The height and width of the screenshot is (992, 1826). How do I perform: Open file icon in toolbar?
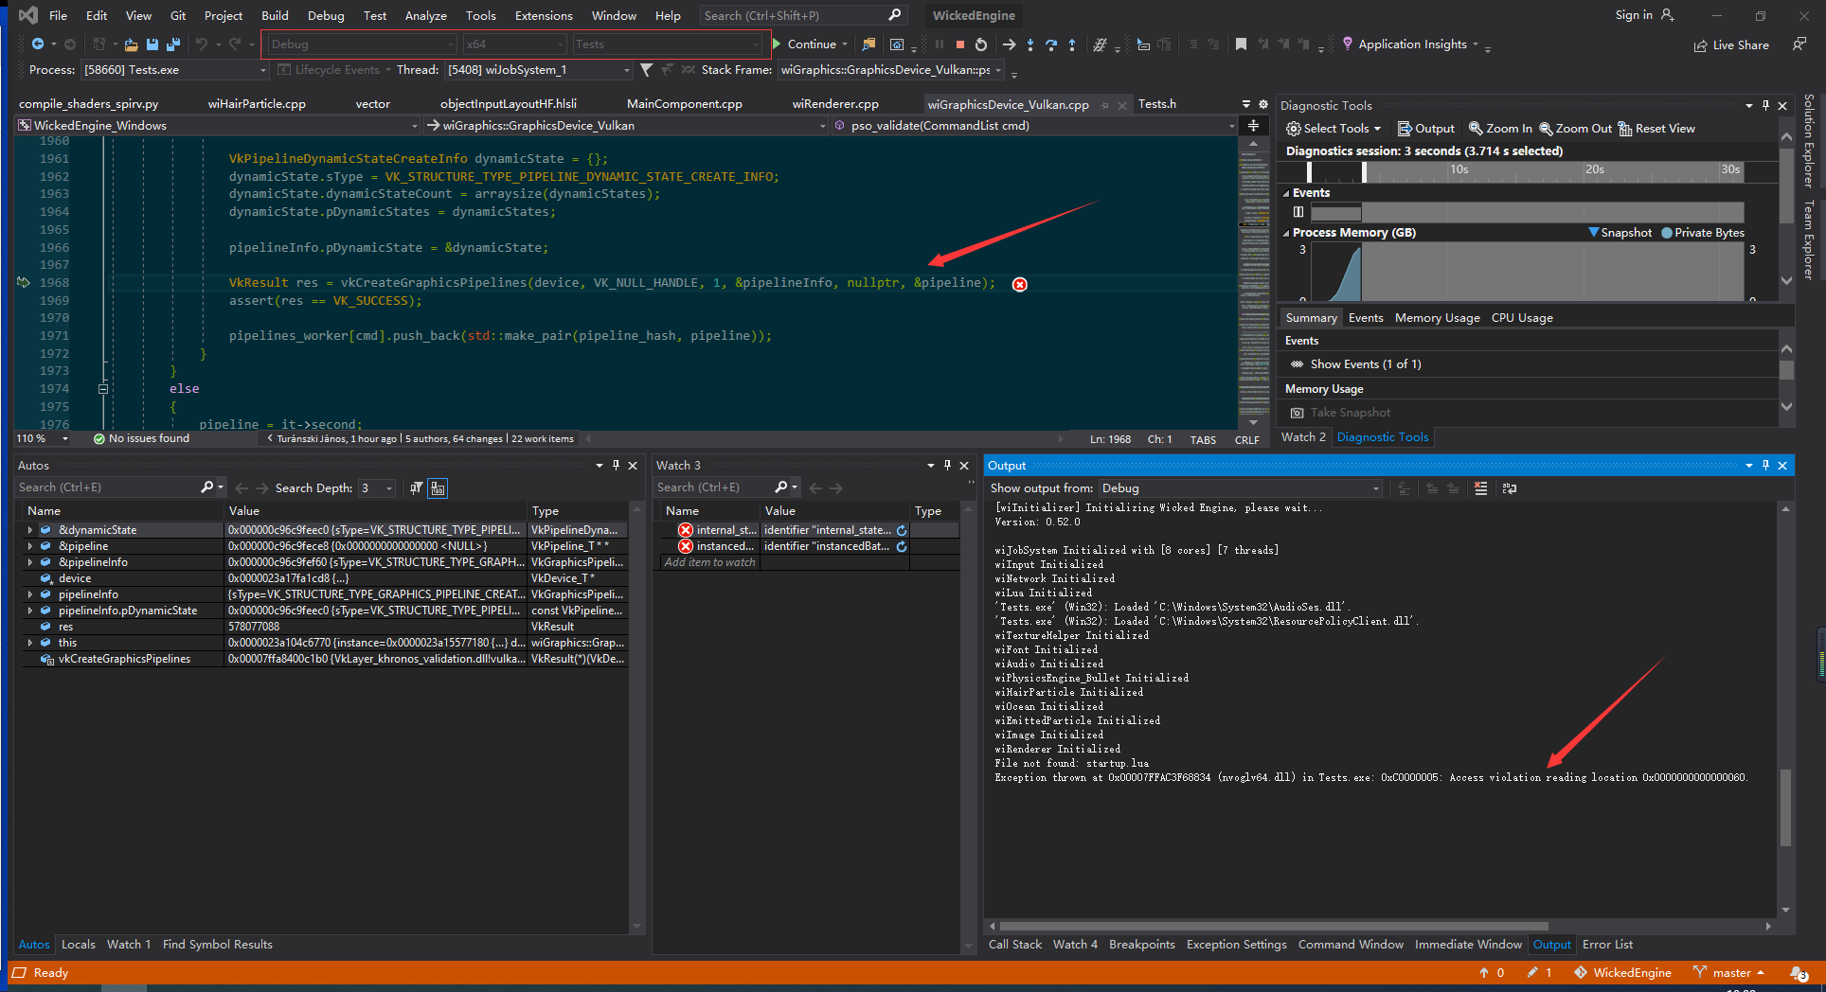(131, 44)
